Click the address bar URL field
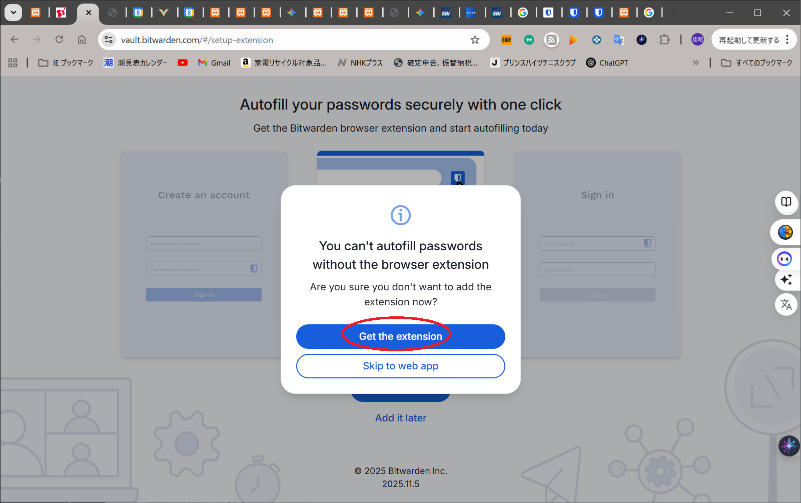This screenshot has height=503, width=801. [x=290, y=40]
